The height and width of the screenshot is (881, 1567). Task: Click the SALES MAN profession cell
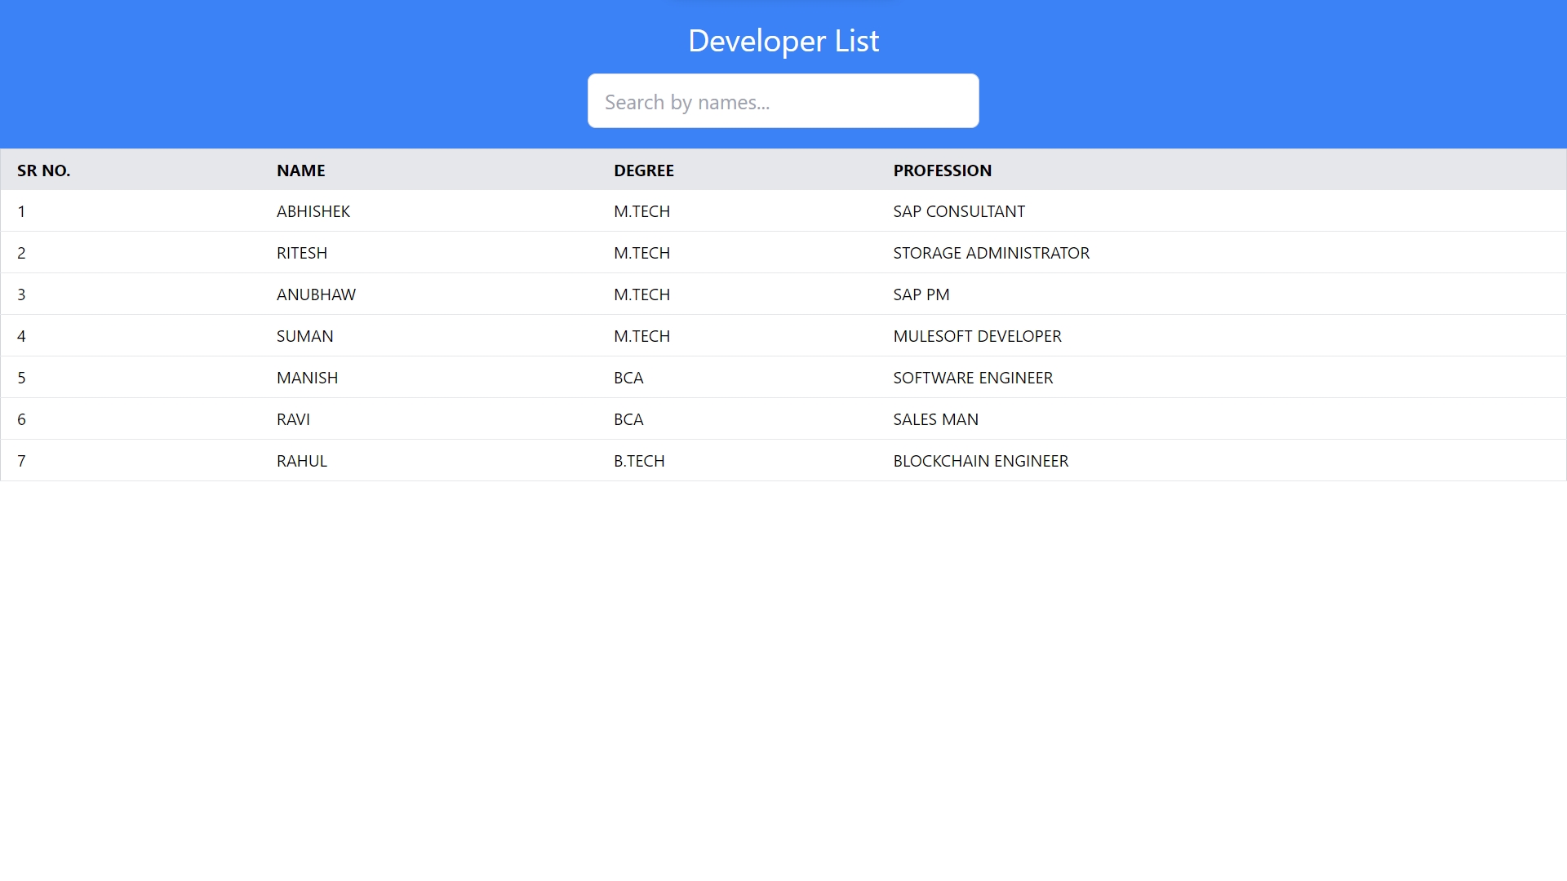pos(935,419)
